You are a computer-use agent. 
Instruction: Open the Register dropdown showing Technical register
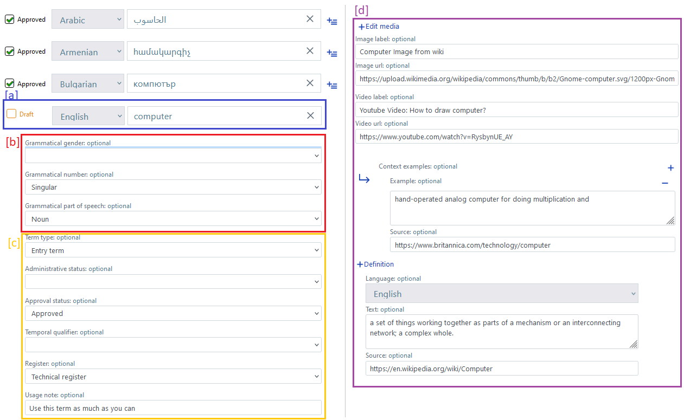pos(173,377)
